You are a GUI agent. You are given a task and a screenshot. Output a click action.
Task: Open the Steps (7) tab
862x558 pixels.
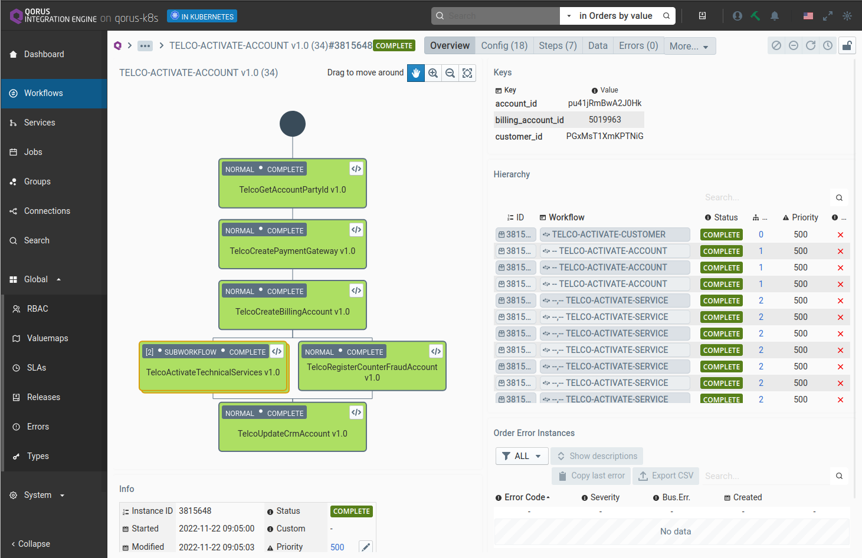pyautogui.click(x=558, y=45)
